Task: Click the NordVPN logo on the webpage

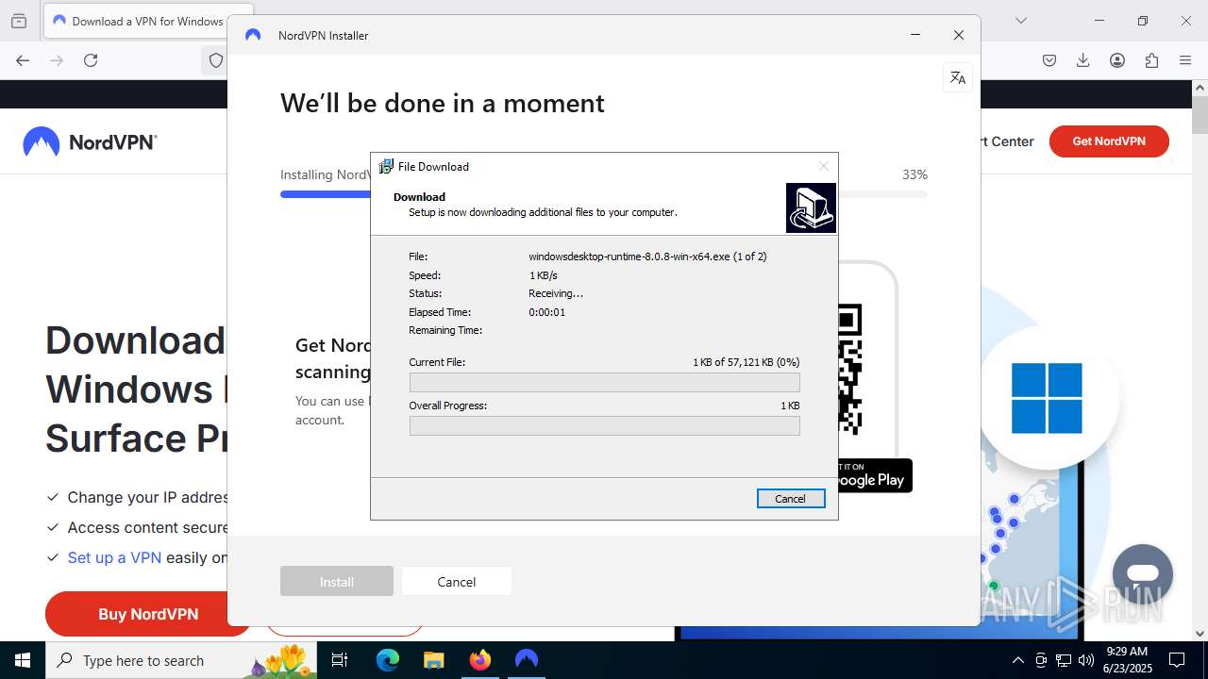Action: click(x=91, y=142)
